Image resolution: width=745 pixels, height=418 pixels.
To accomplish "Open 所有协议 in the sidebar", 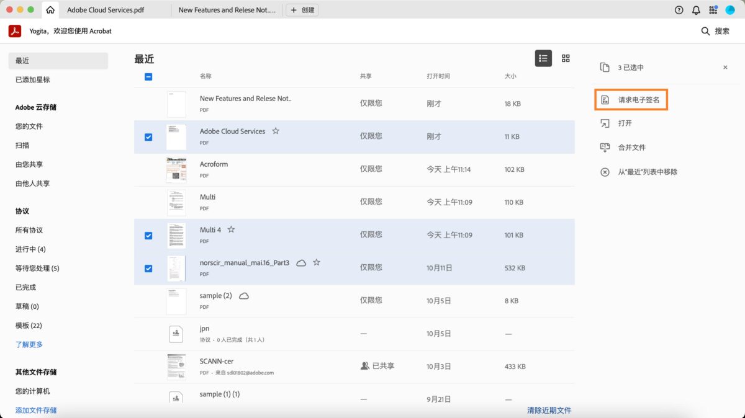I will pyautogui.click(x=29, y=230).
